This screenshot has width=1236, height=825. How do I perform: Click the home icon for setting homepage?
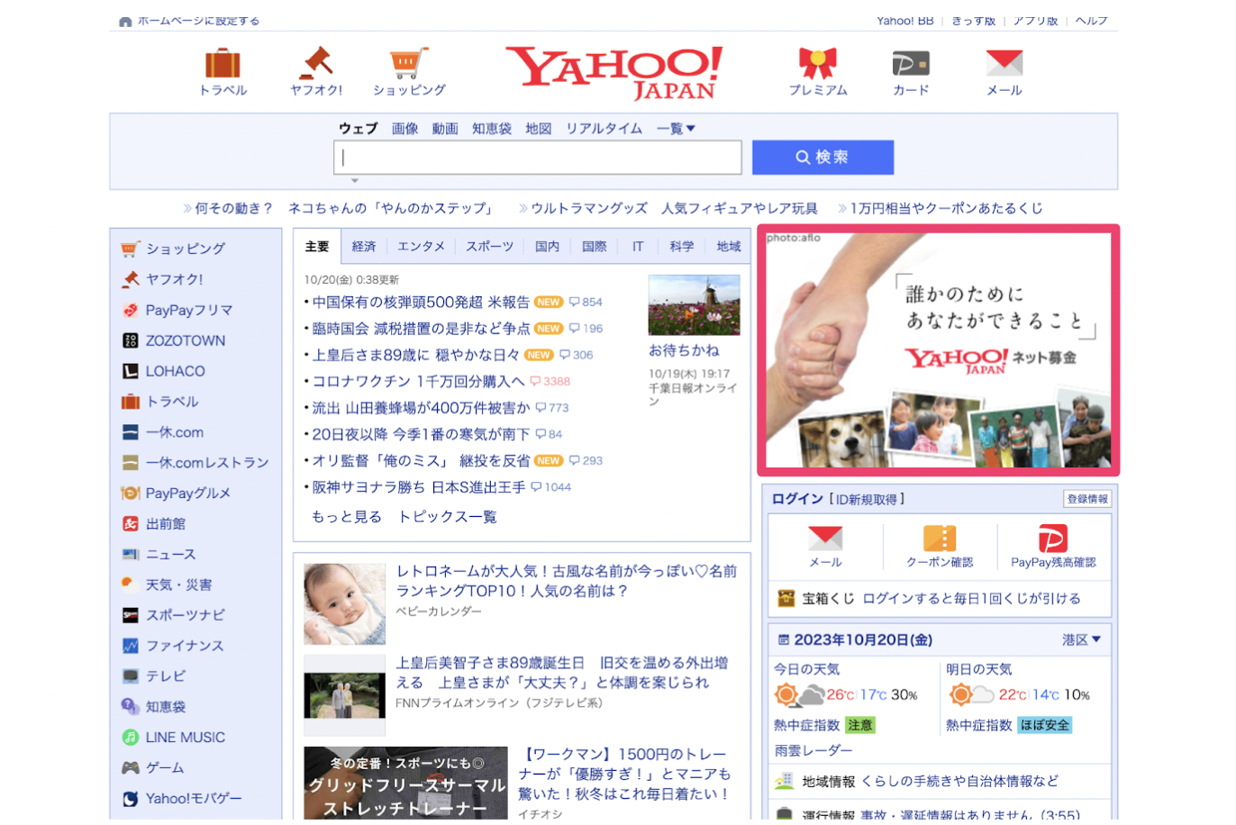[125, 22]
